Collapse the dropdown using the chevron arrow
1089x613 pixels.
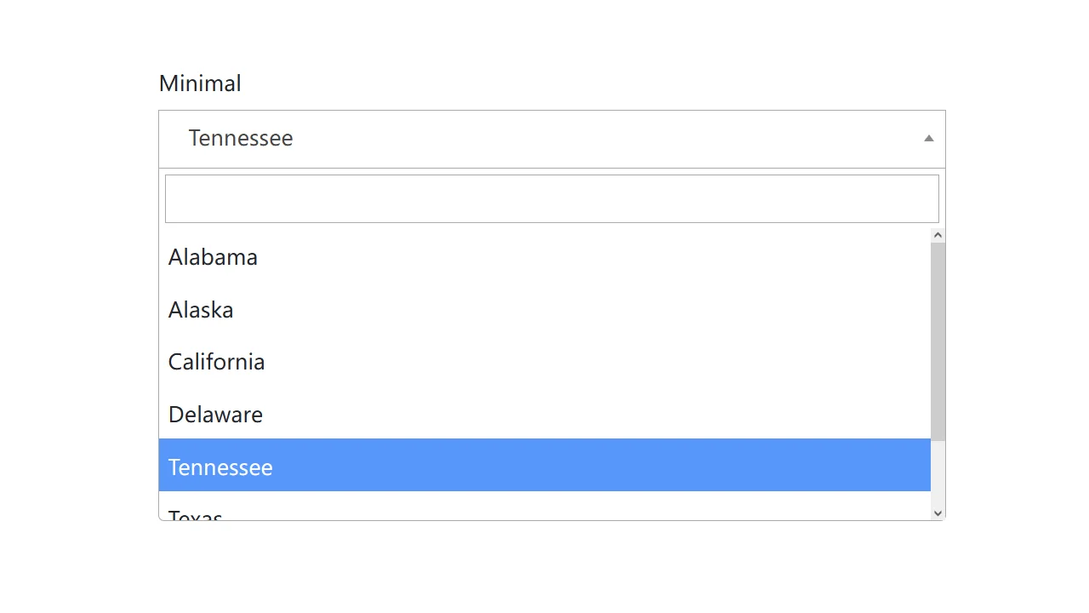click(x=928, y=138)
